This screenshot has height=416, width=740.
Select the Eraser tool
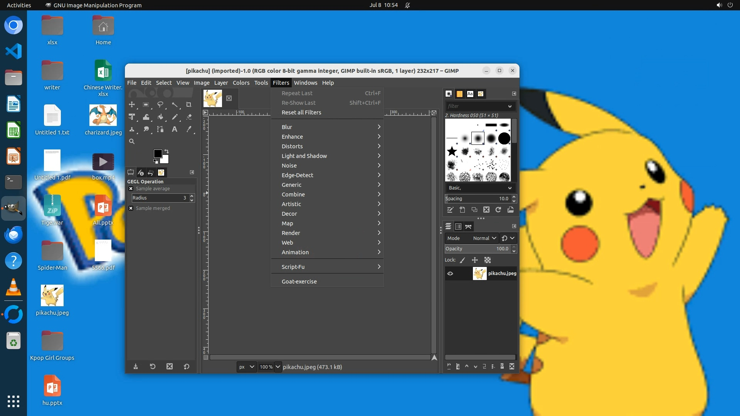[189, 117]
